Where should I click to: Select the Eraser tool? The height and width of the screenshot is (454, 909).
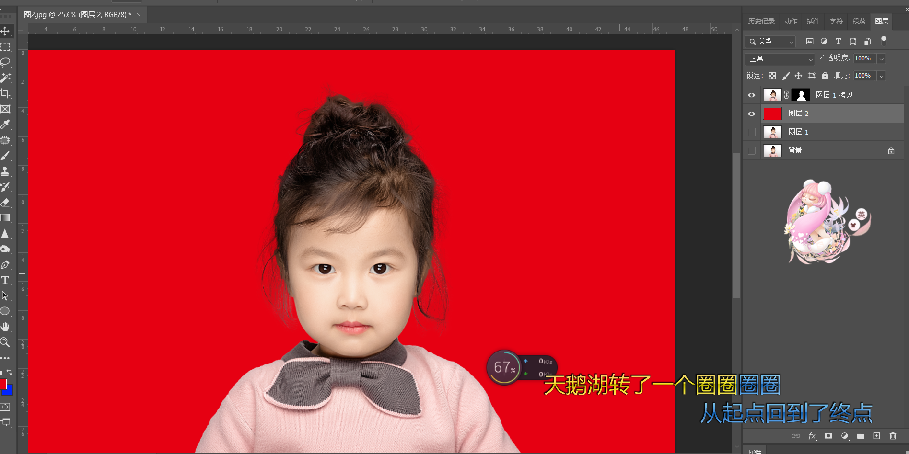[6, 203]
